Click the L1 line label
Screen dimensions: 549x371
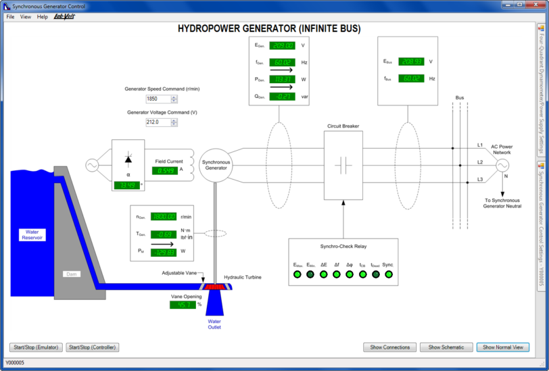[480, 145]
